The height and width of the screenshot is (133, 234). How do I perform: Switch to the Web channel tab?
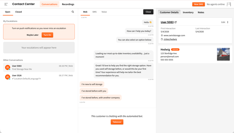85,12
